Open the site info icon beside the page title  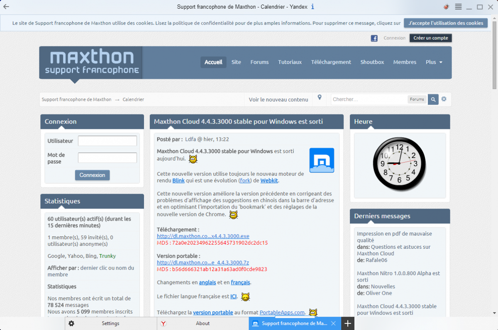[x=312, y=7]
